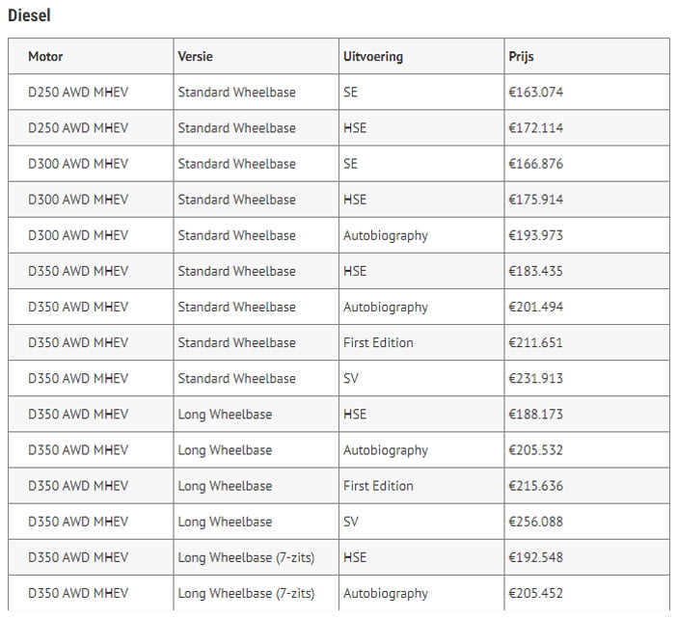
Task: Click the Diesel heading
Action: 29,15
